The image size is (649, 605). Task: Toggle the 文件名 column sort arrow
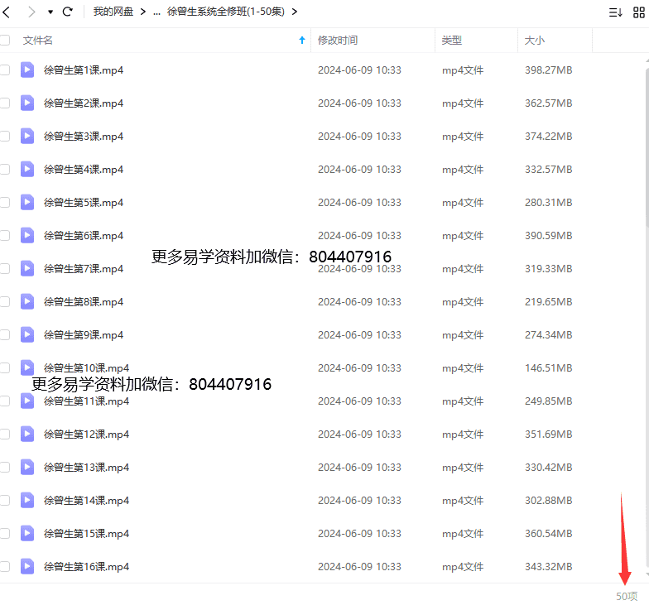coord(301,41)
